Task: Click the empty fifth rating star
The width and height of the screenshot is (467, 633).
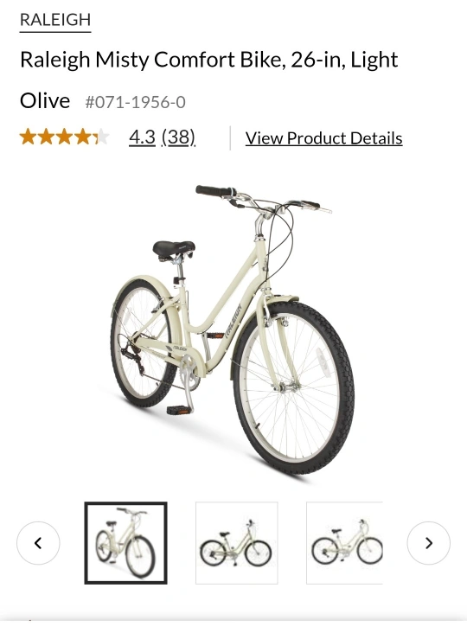Action: coord(102,137)
